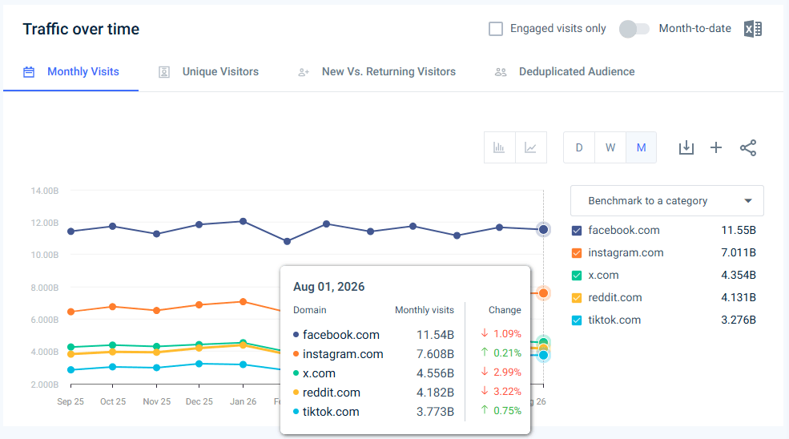Click highlighted instagram.com Aug 26 point
Viewport: 789px width, 439px height.
click(x=543, y=293)
